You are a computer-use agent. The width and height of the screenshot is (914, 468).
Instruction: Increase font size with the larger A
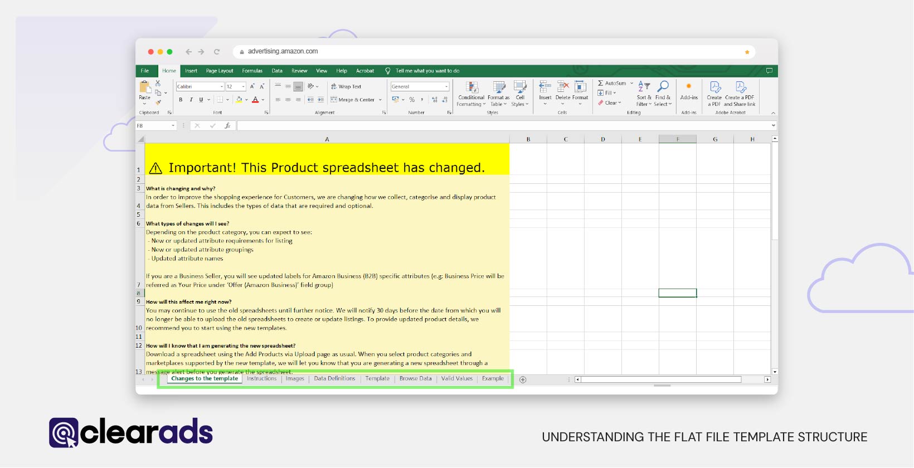tap(252, 86)
